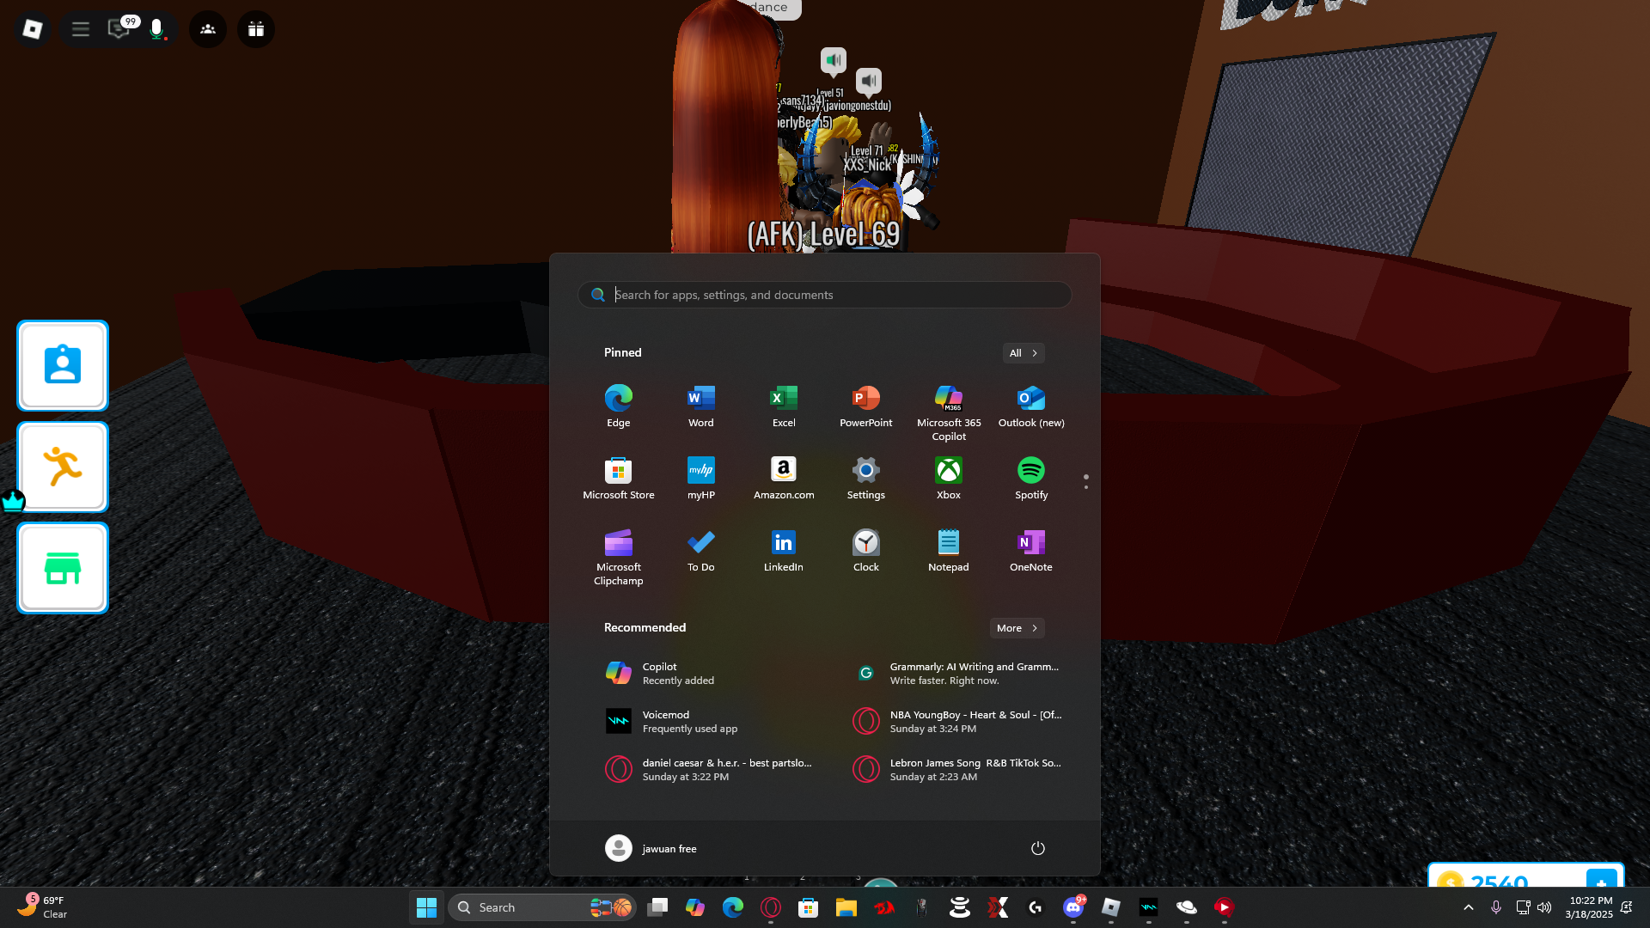Open Opera browser on the taskbar

coord(771,907)
